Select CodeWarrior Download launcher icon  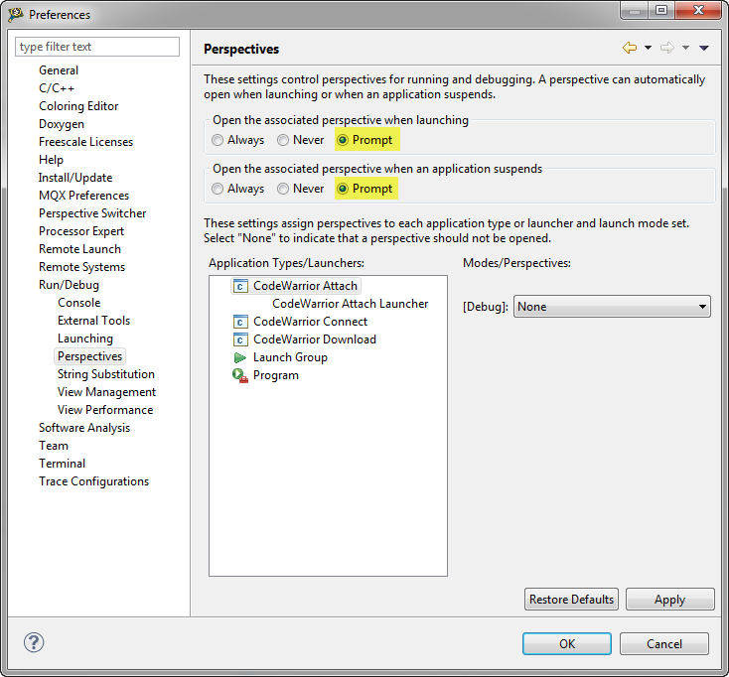[239, 339]
